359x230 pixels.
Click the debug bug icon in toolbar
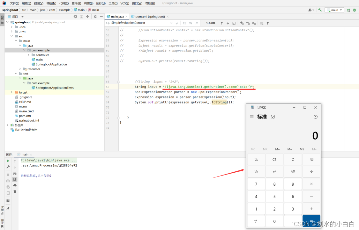355,10
